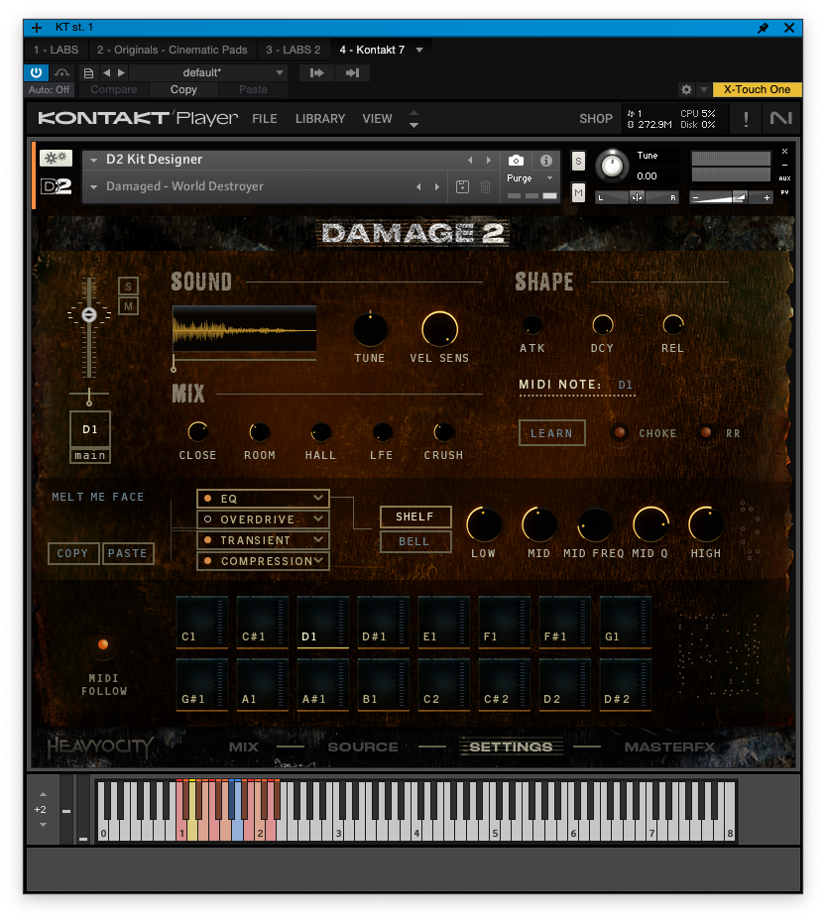The image size is (826, 921).
Task: Click the pan center icon on pan slider
Action: tap(637, 197)
